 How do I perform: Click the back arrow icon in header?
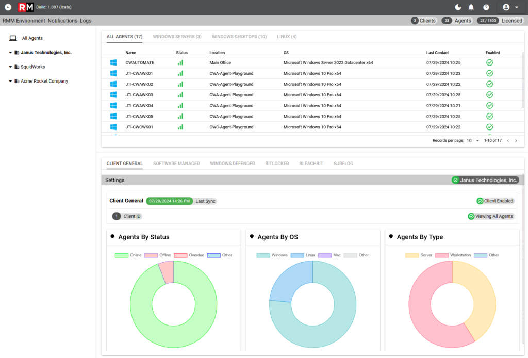pos(8,7)
